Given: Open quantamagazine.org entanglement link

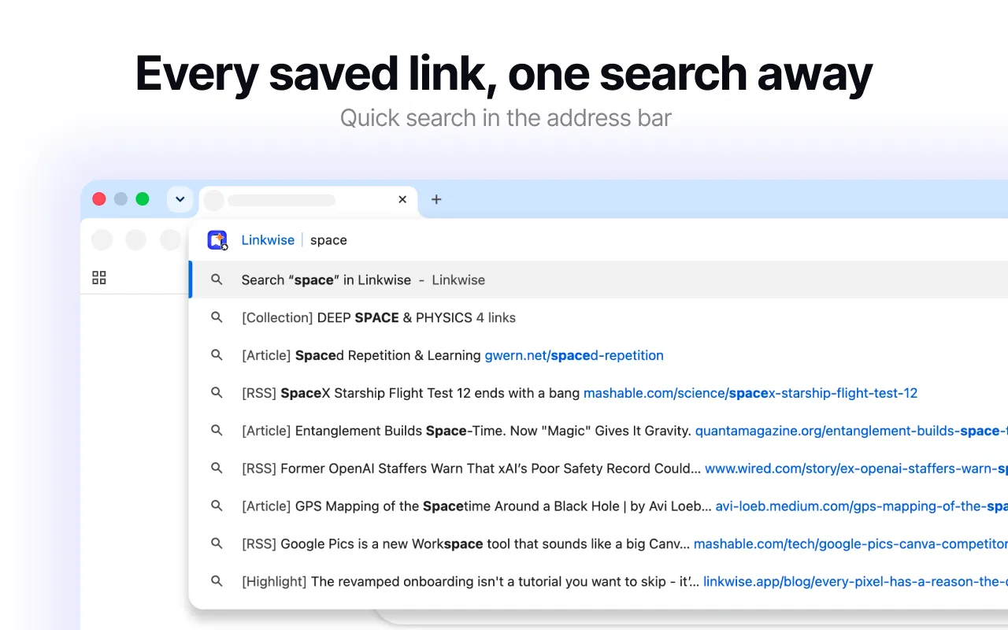Looking at the screenshot, I should click(851, 431).
